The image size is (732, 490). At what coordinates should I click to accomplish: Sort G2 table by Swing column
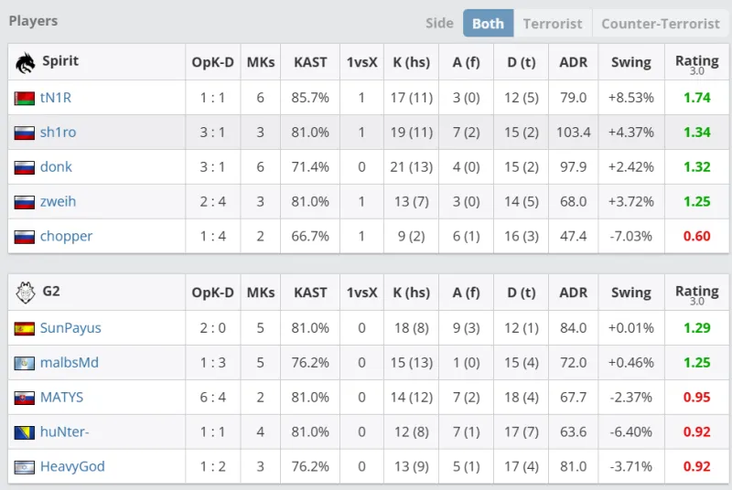tap(630, 293)
